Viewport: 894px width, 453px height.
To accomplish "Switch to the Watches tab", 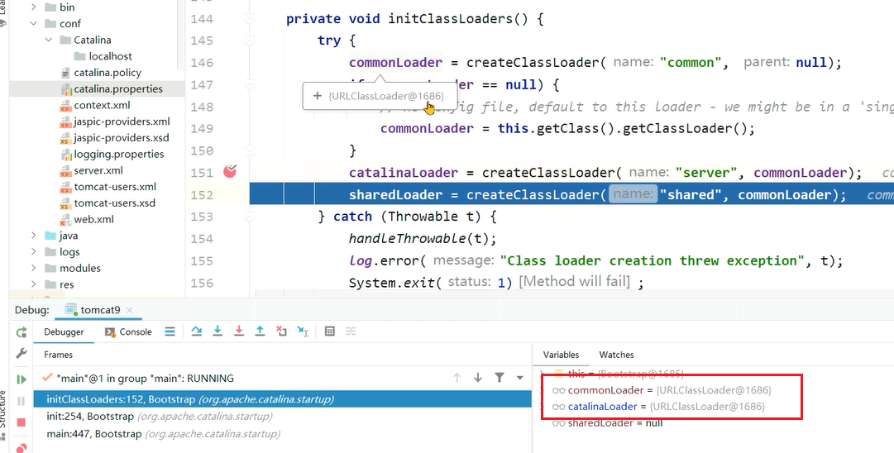I will (x=616, y=355).
